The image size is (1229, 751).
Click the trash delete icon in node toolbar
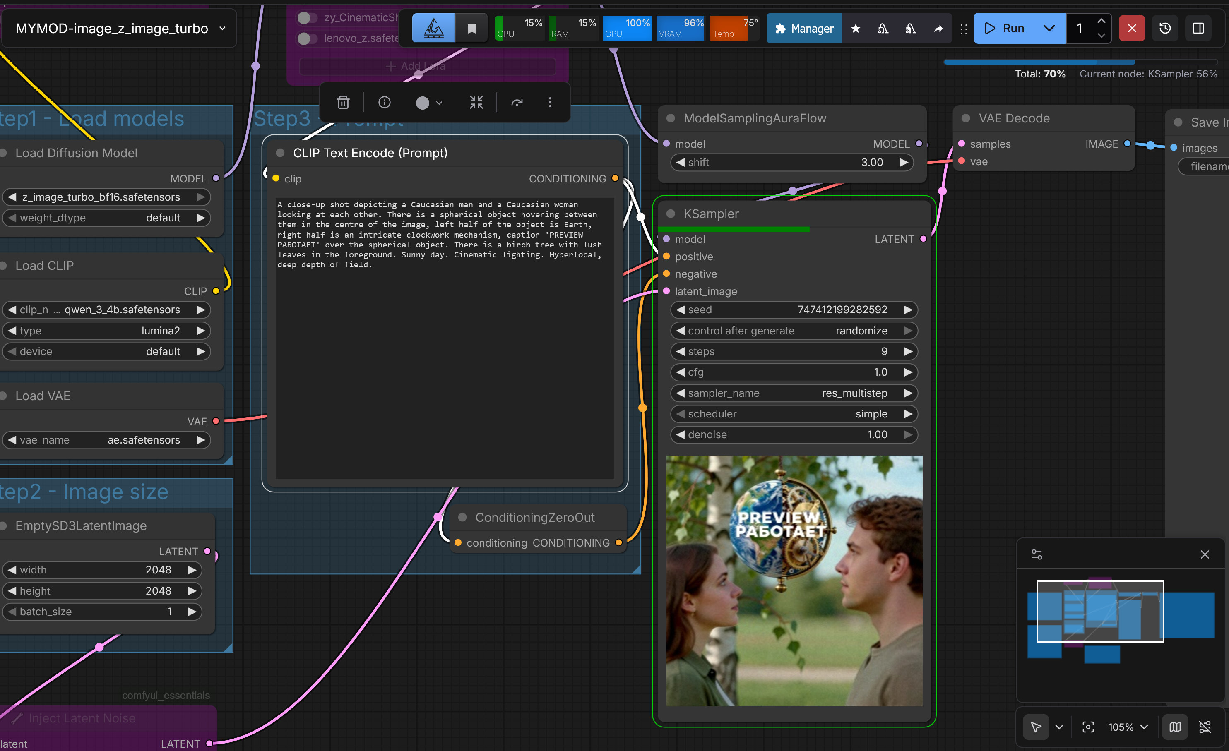tap(343, 102)
